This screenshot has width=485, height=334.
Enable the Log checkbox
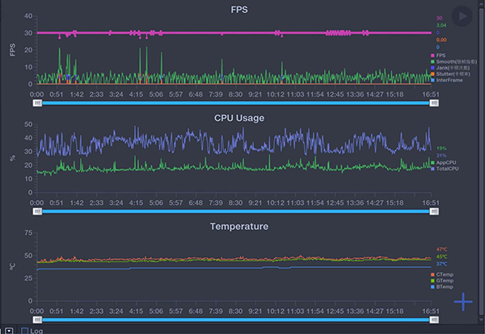[x=25, y=330]
